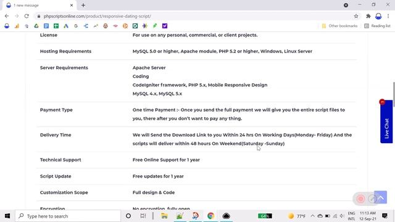This screenshot has width=395, height=222.
Task: Click the padlock site info icon
Action: (x=38, y=16)
